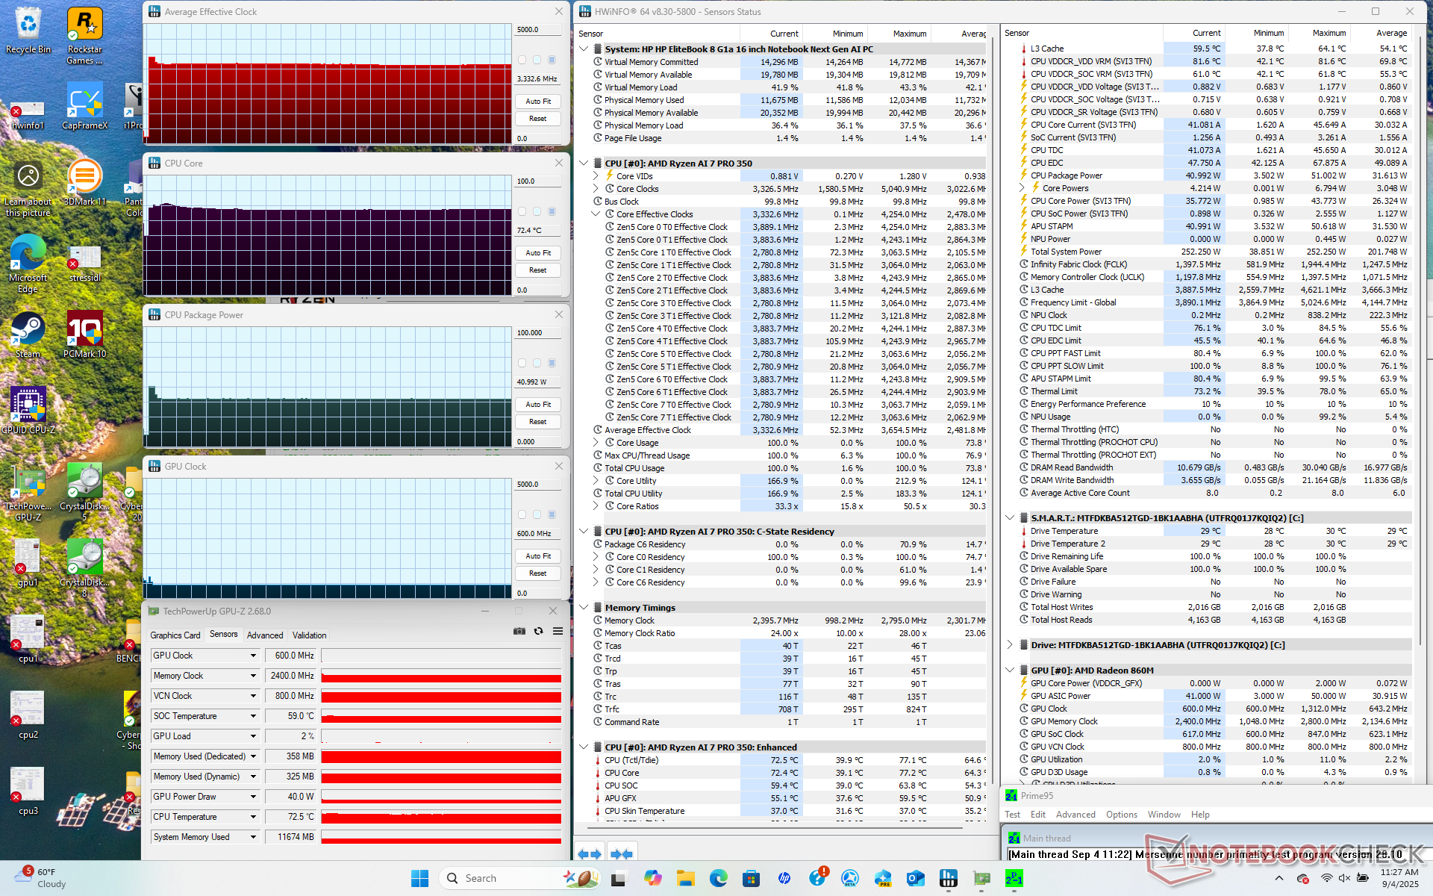The image size is (1433, 896).
Task: Click GPU-Z refresh arrows icon
Action: click(538, 631)
